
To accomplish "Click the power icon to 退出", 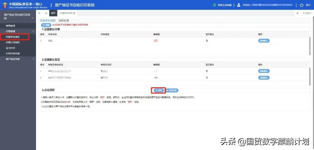I will (x=302, y=5).
